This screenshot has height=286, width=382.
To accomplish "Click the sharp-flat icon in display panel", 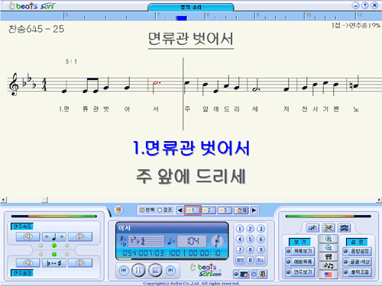I will click(123, 241).
